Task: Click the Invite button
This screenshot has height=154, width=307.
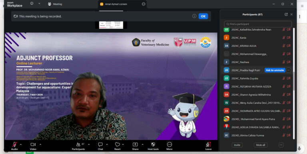Action: tap(237, 145)
